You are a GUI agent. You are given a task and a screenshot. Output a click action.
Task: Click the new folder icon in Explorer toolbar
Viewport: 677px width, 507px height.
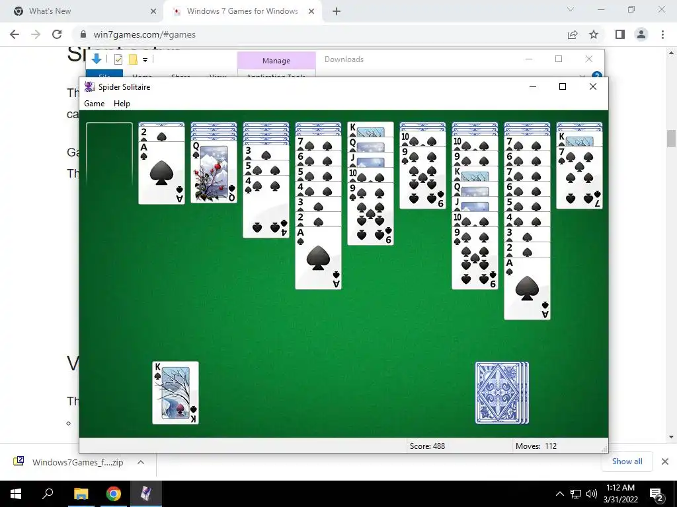[x=133, y=59]
